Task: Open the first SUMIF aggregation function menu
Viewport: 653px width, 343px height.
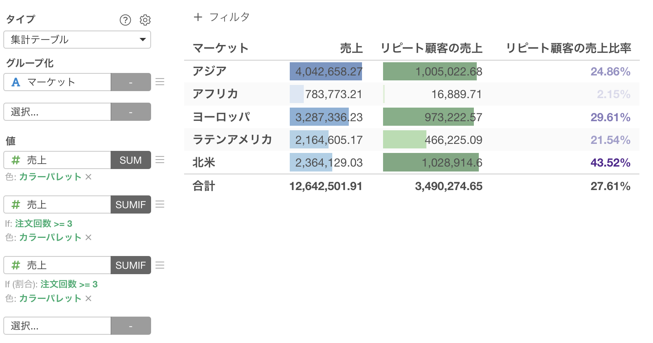Action: click(x=130, y=204)
